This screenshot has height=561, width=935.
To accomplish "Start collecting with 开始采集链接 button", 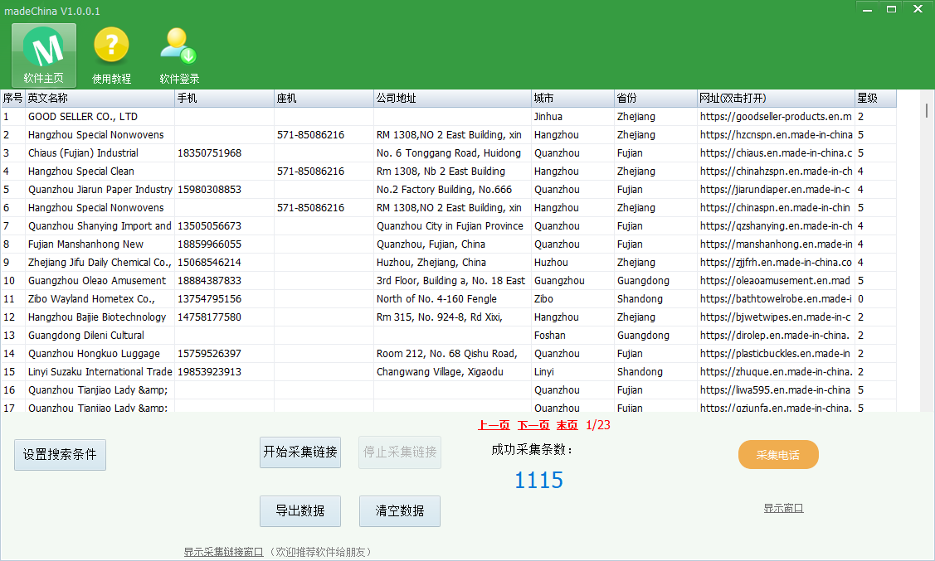I will pos(300,452).
